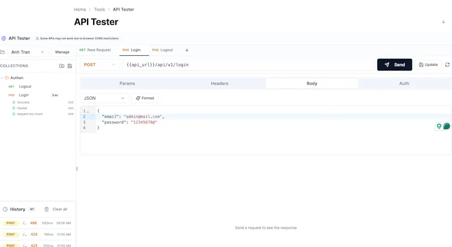Format the JSON body
Image resolution: width=452 pixels, height=247 pixels.
145,98
